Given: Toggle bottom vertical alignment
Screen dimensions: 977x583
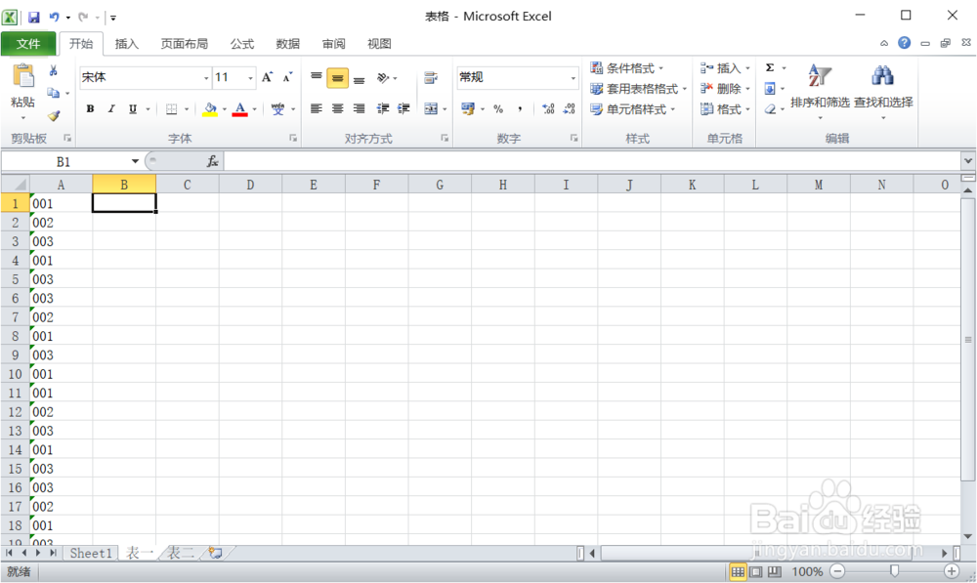Looking at the screenshot, I should point(359,78).
